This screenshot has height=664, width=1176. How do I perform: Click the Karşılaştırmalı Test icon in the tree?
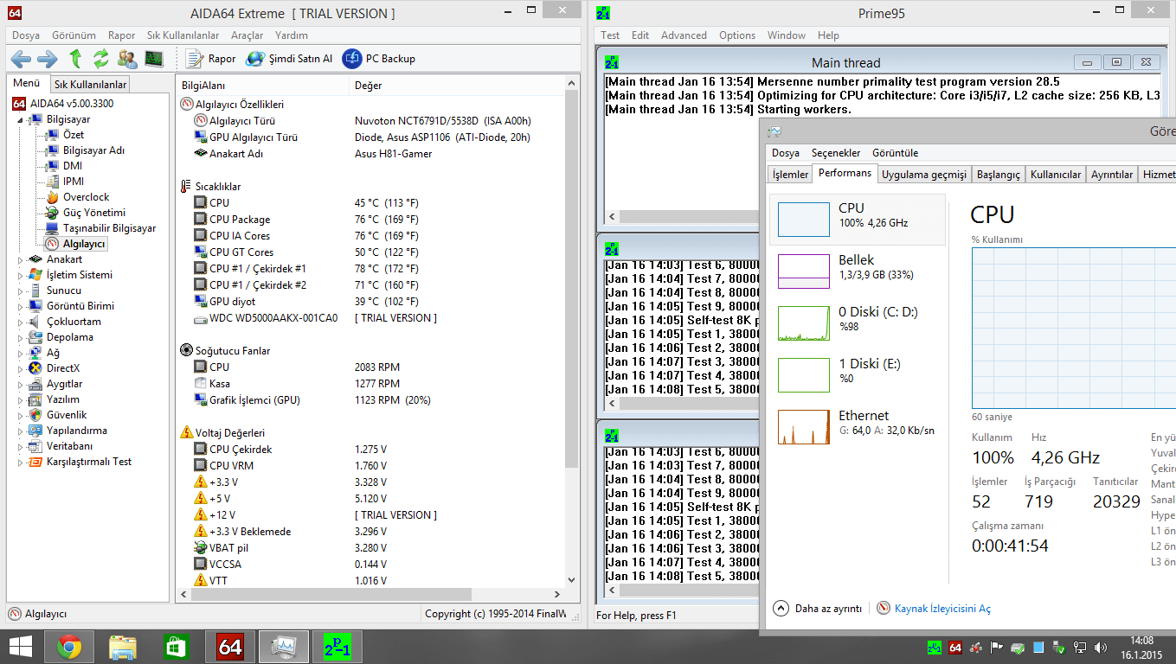[35, 462]
